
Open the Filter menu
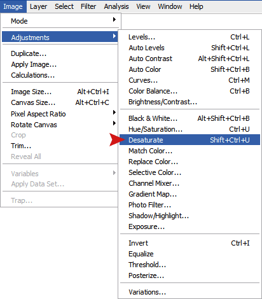click(x=88, y=6)
